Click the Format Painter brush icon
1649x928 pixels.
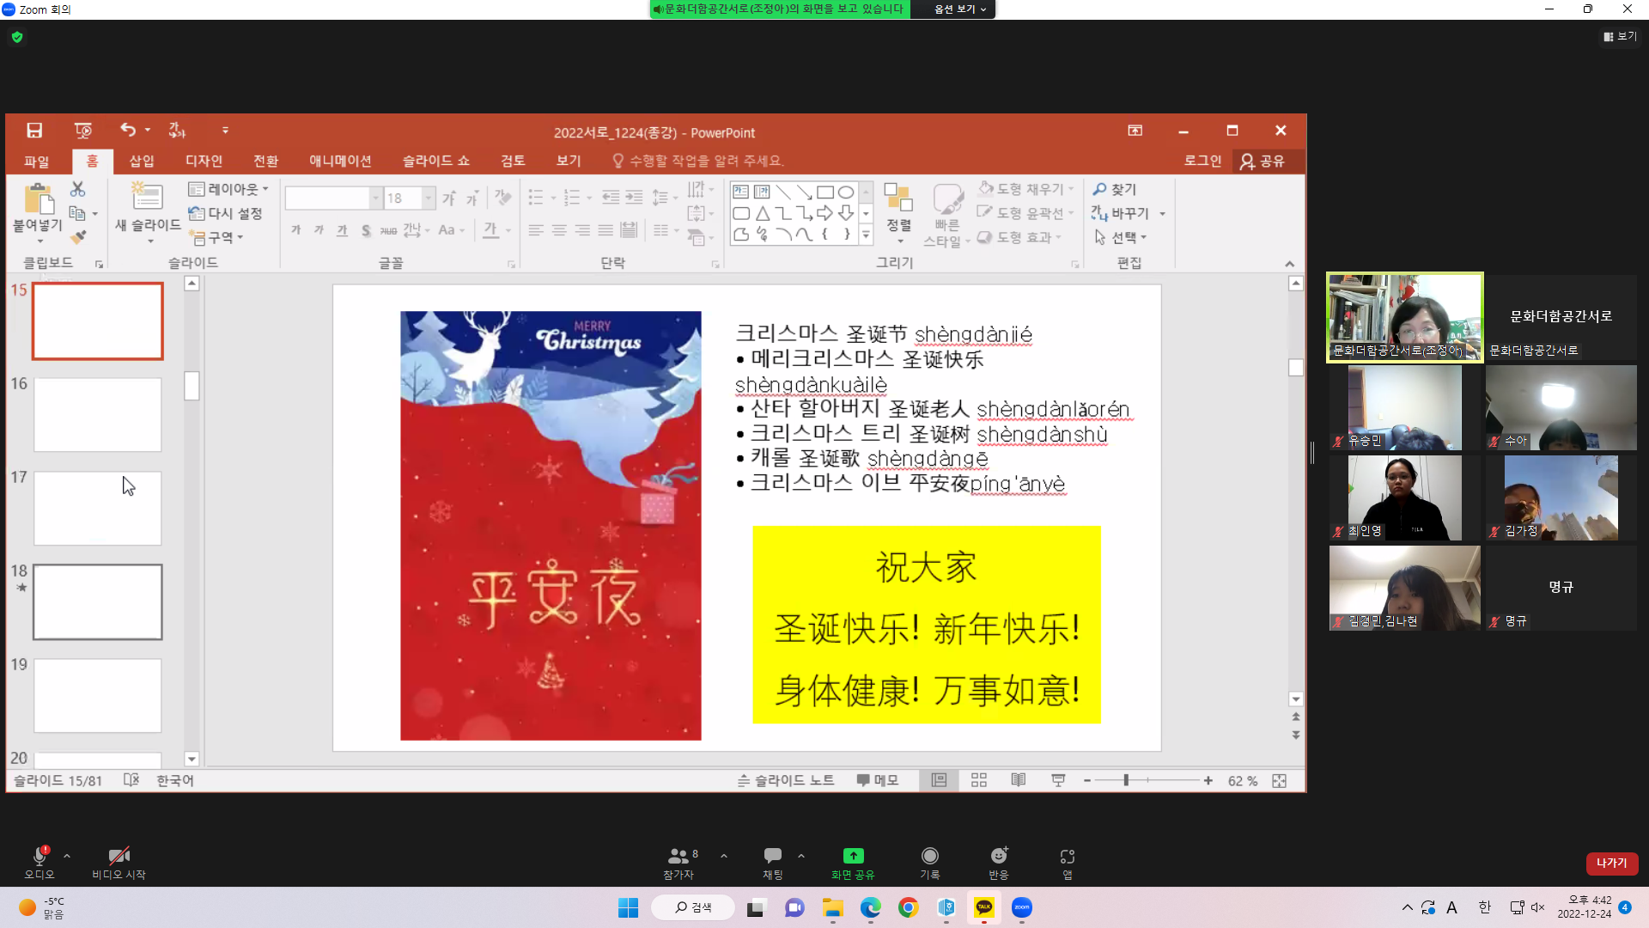coord(78,236)
